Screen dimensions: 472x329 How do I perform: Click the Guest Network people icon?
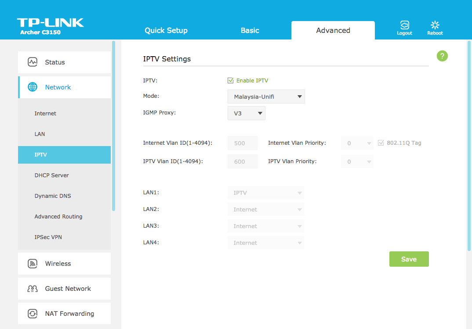pos(33,289)
